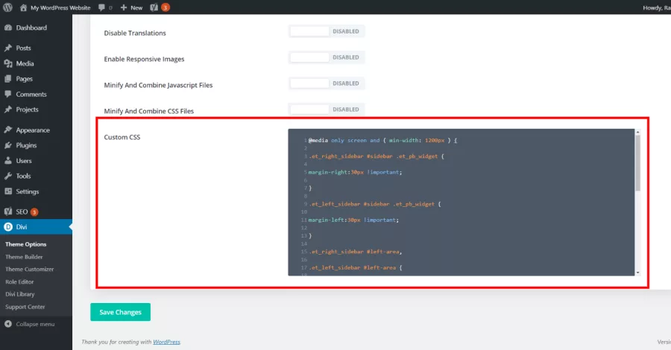Screen dimensions: 671x350
Task: Open Support Center submenu
Action: [25, 307]
